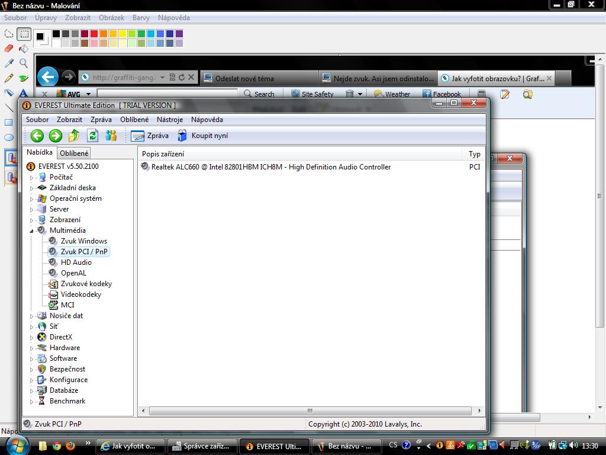Select the Paint text tool
The image size is (606, 455).
(24, 93)
